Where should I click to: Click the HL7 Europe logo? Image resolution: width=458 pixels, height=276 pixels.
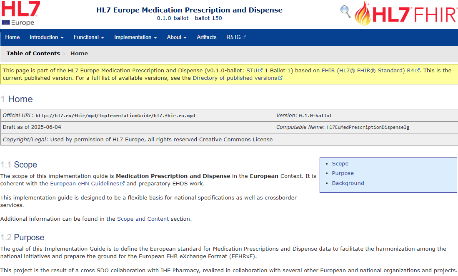(x=21, y=13)
